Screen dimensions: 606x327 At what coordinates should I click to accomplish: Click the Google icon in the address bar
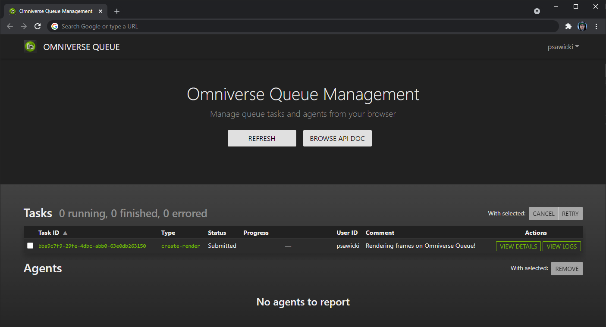(x=55, y=26)
